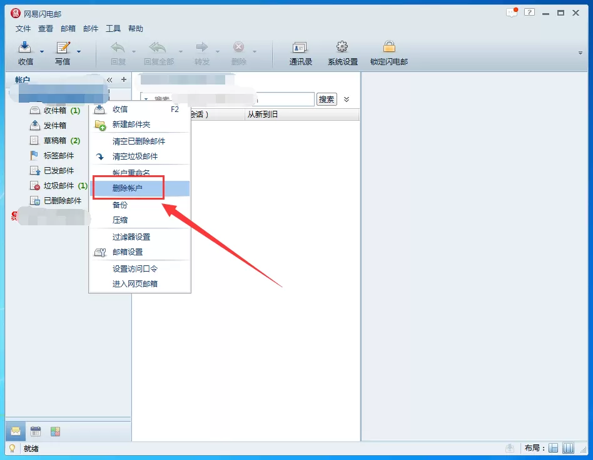The height and width of the screenshot is (460, 593).
Task: Open the colorful apps icon at bottom-left
Action: pos(56,431)
